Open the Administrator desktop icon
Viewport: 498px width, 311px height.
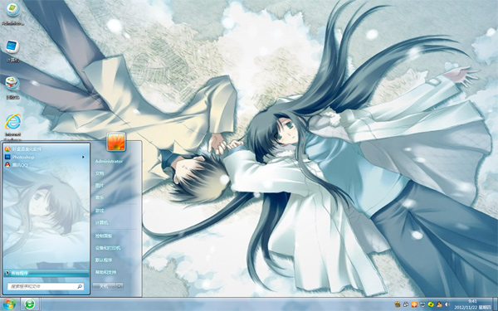tap(13, 13)
